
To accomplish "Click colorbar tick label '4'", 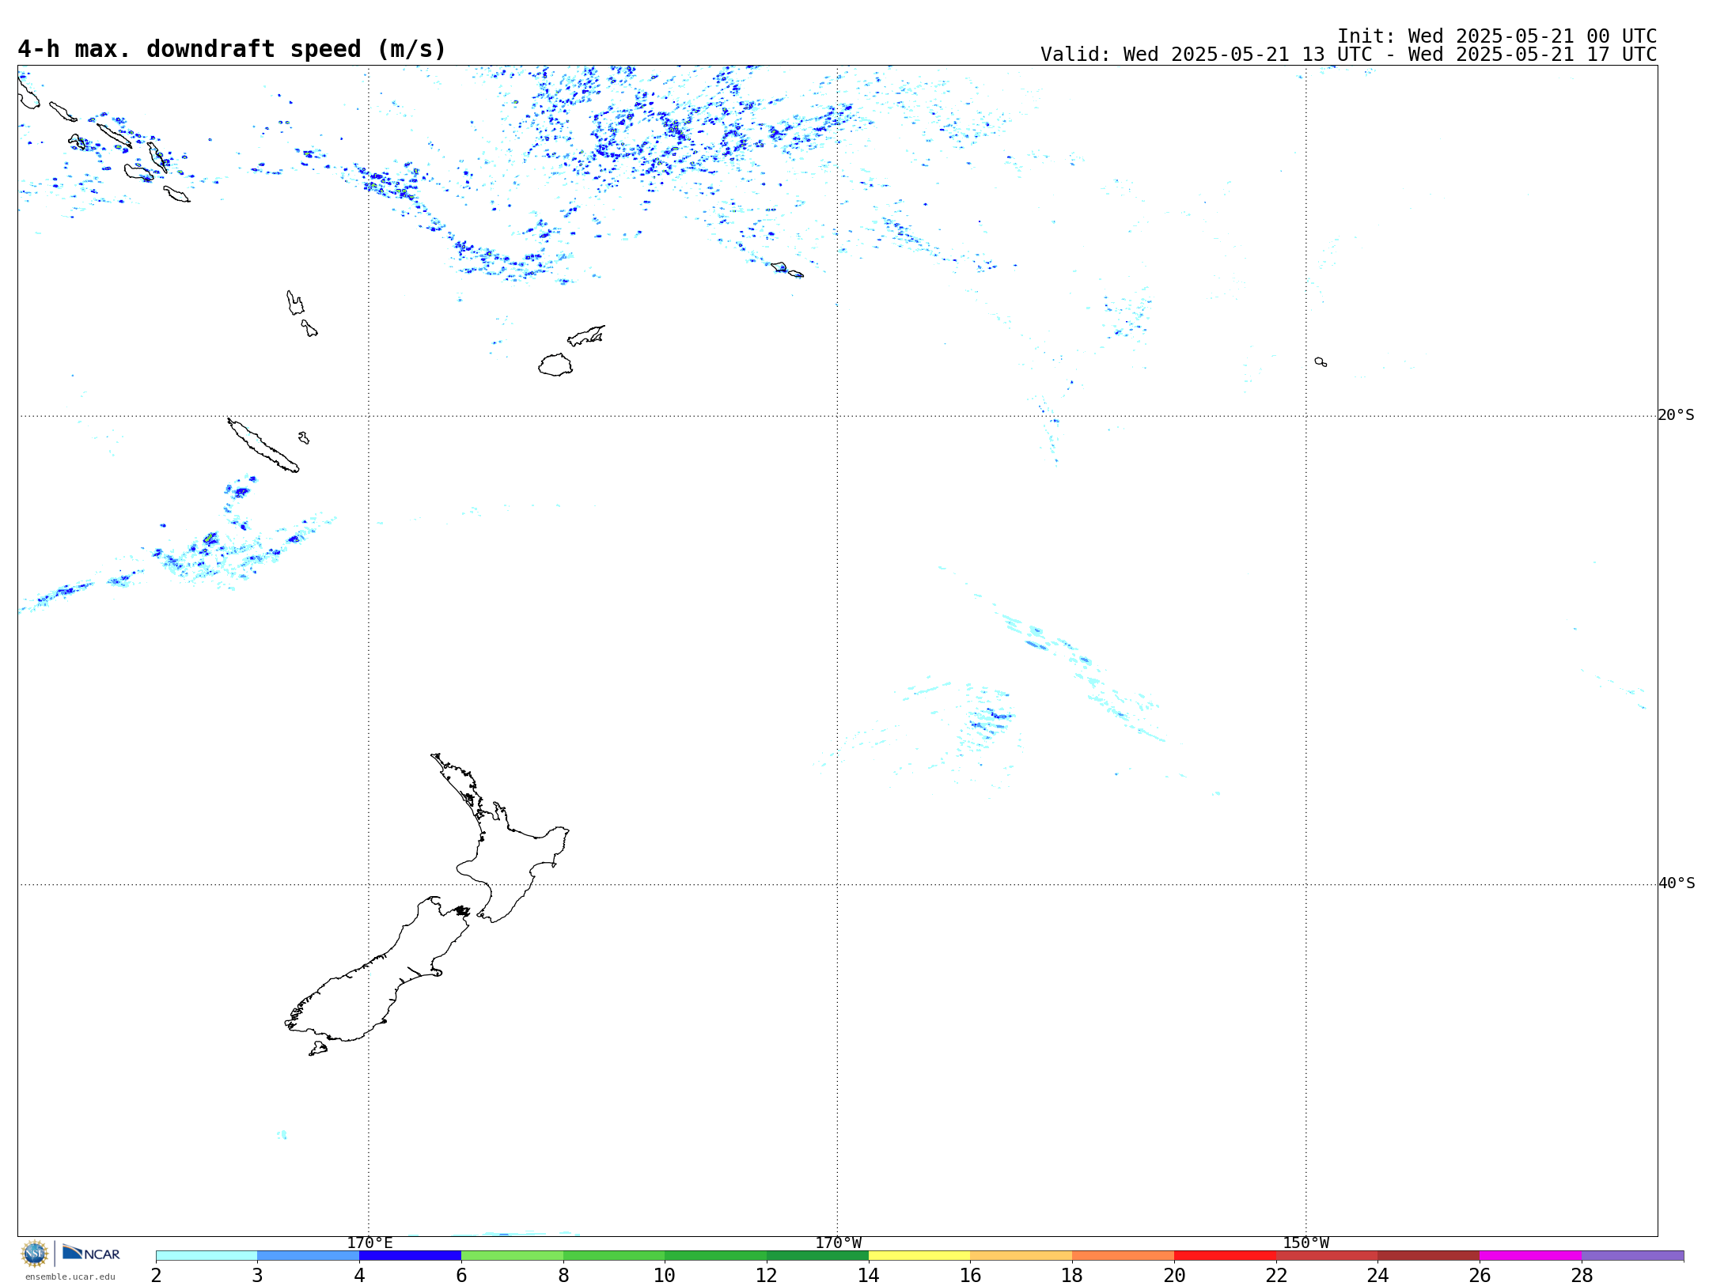I will coord(359,1275).
